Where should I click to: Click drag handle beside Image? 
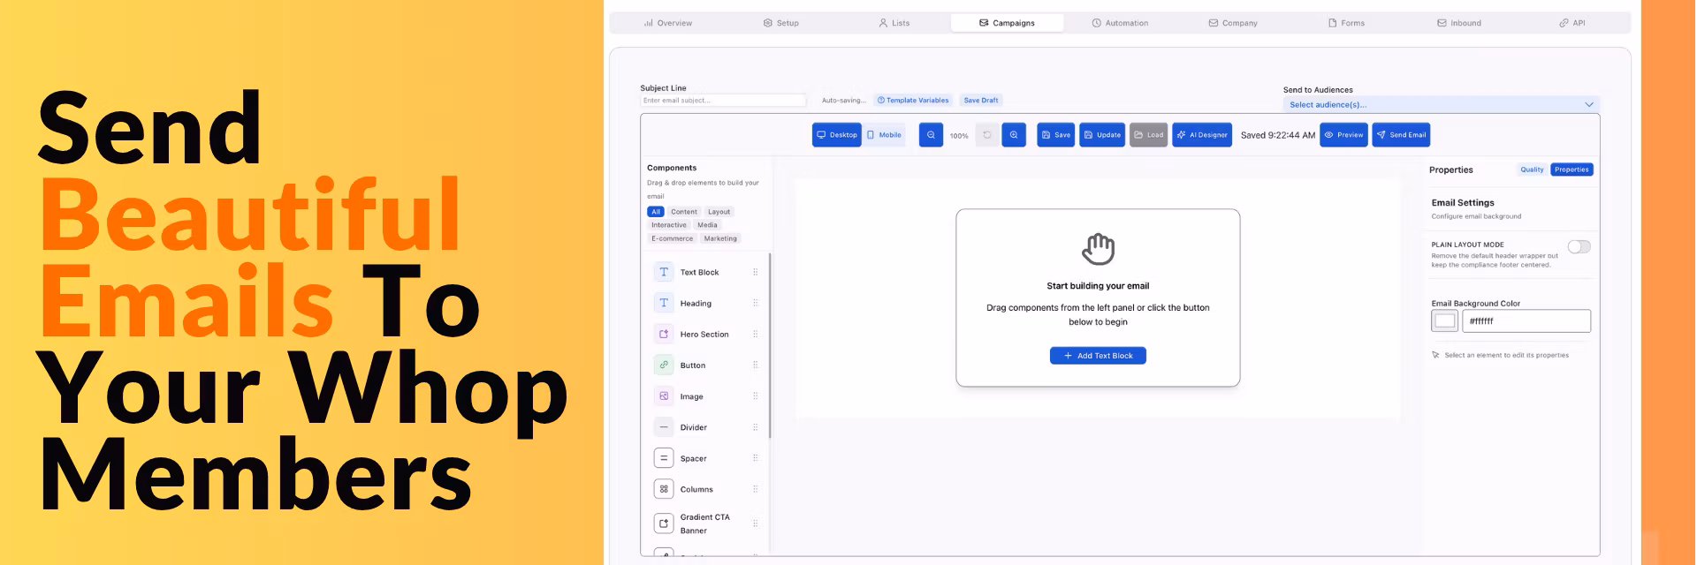pyautogui.click(x=755, y=396)
